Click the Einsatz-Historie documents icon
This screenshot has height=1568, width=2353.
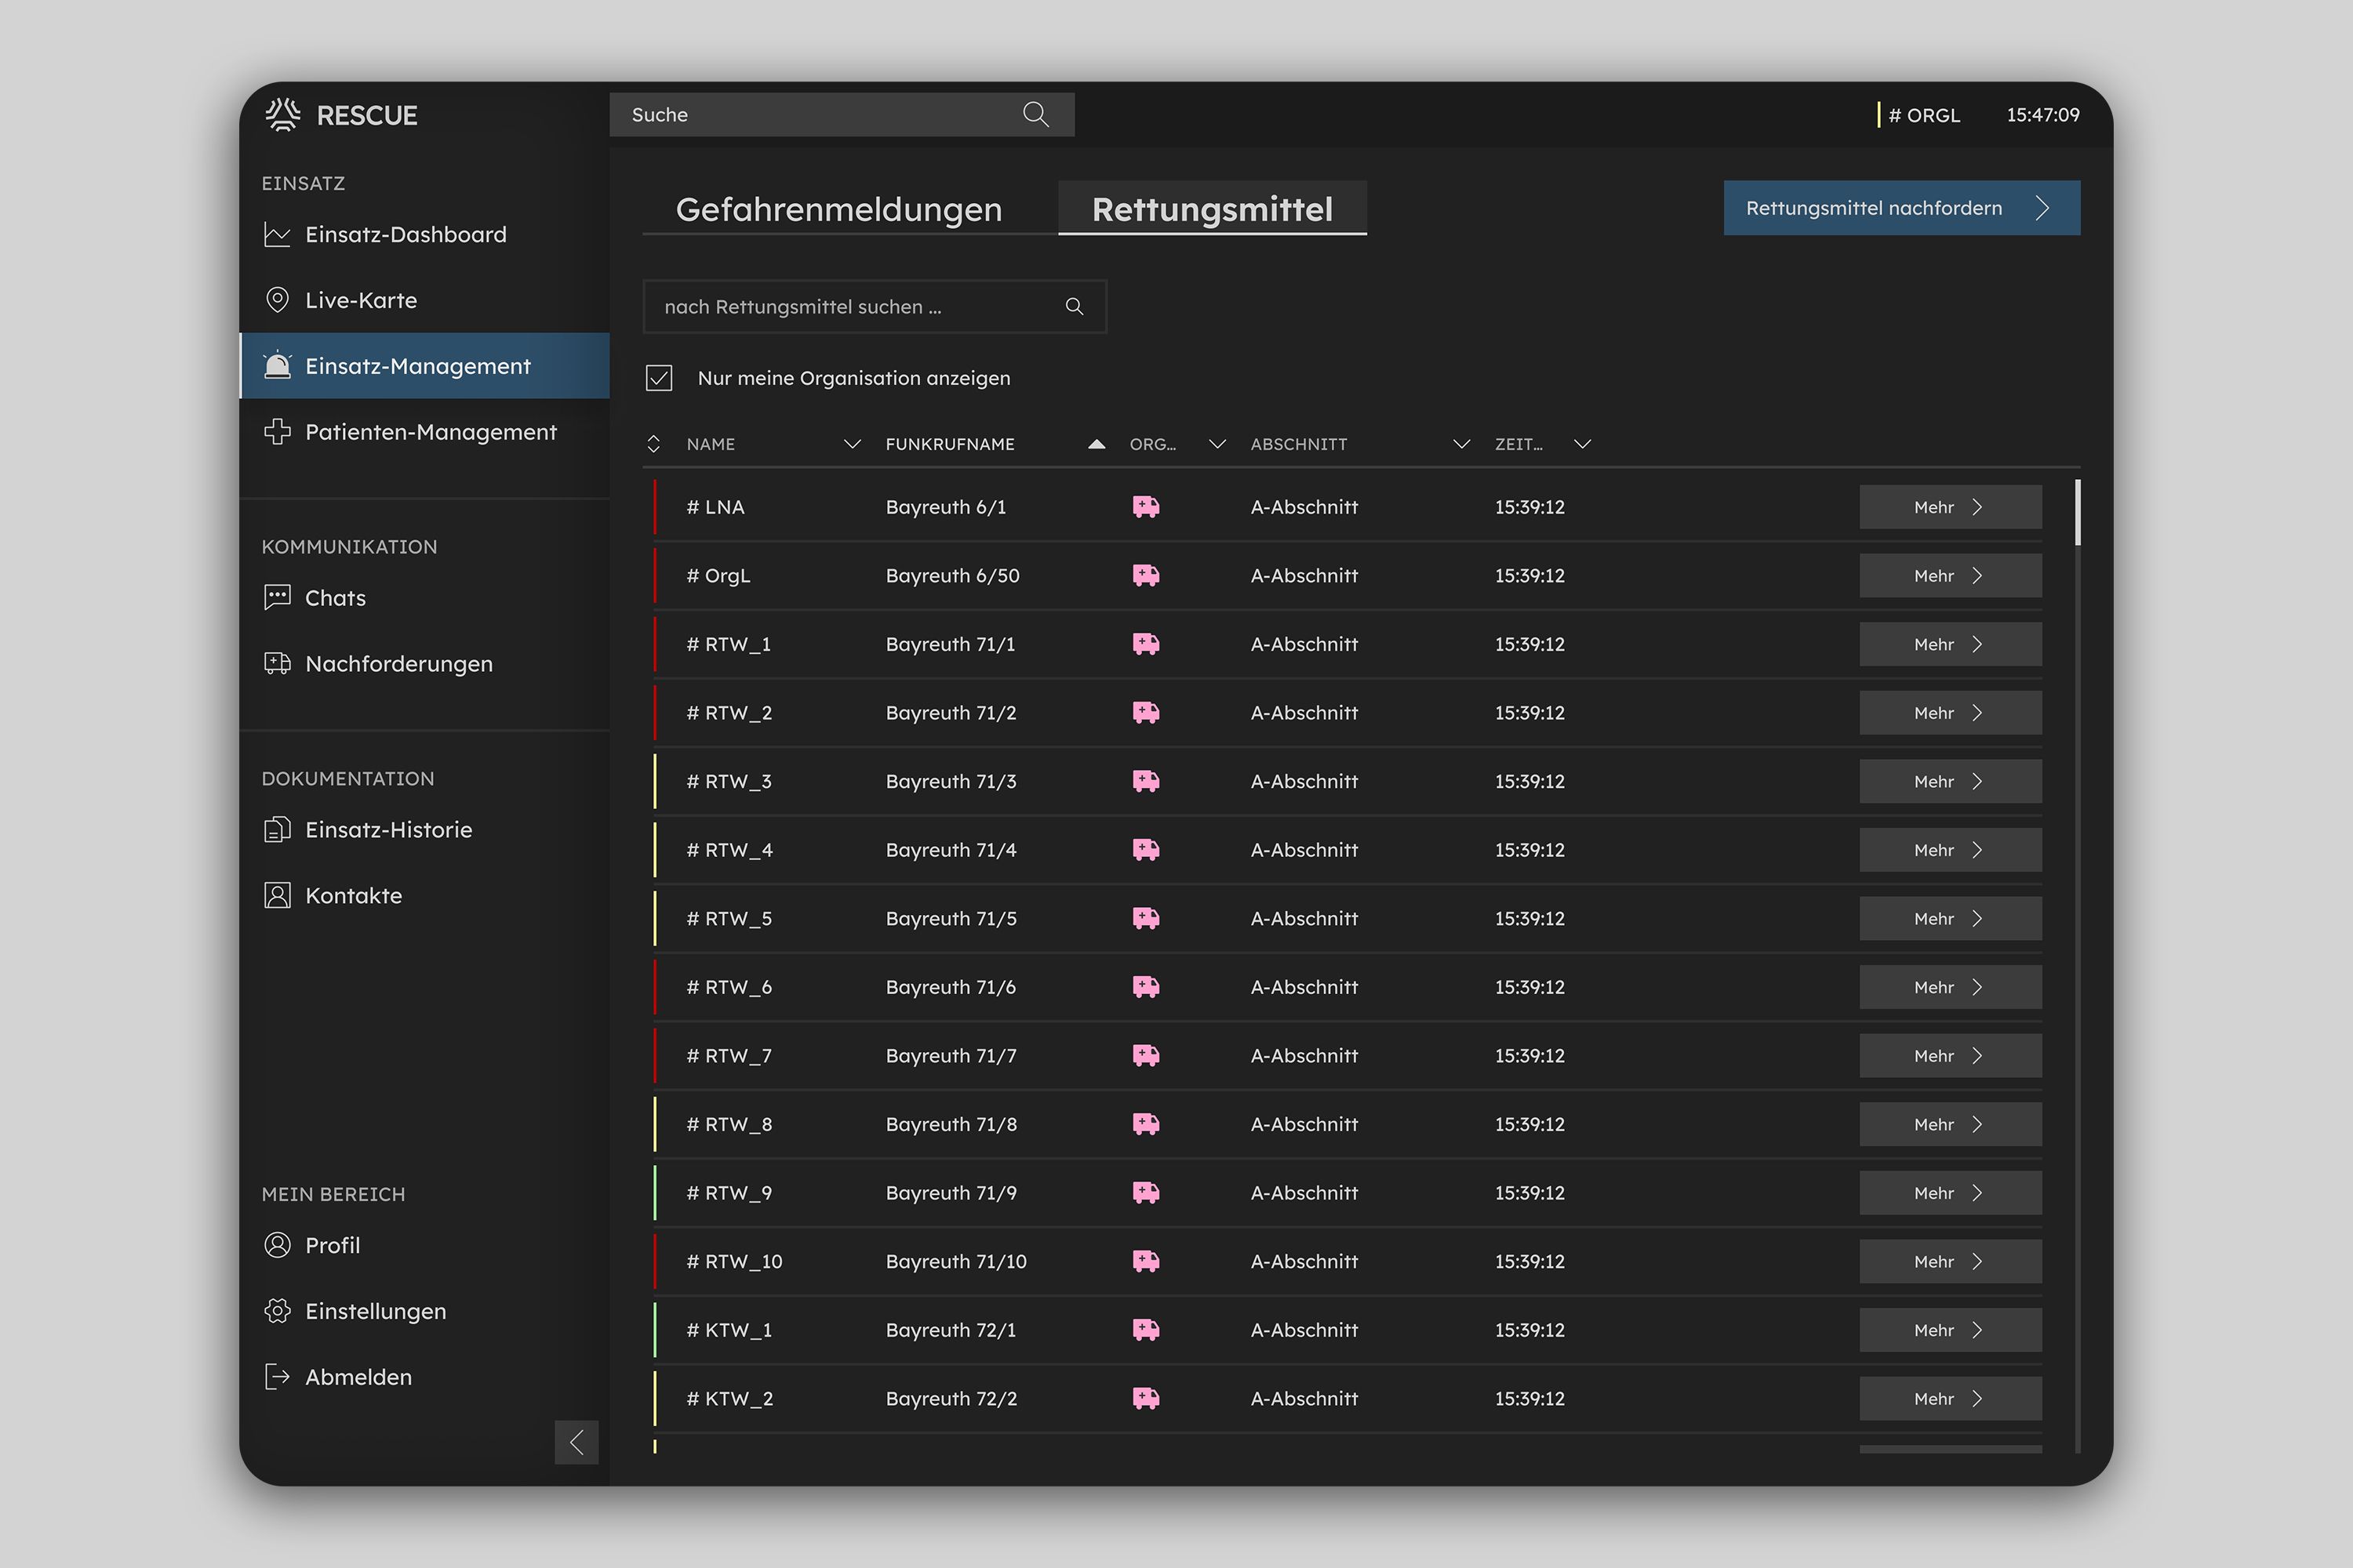[277, 830]
